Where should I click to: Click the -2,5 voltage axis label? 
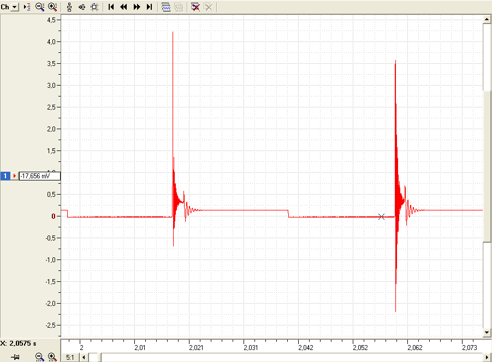click(51, 325)
